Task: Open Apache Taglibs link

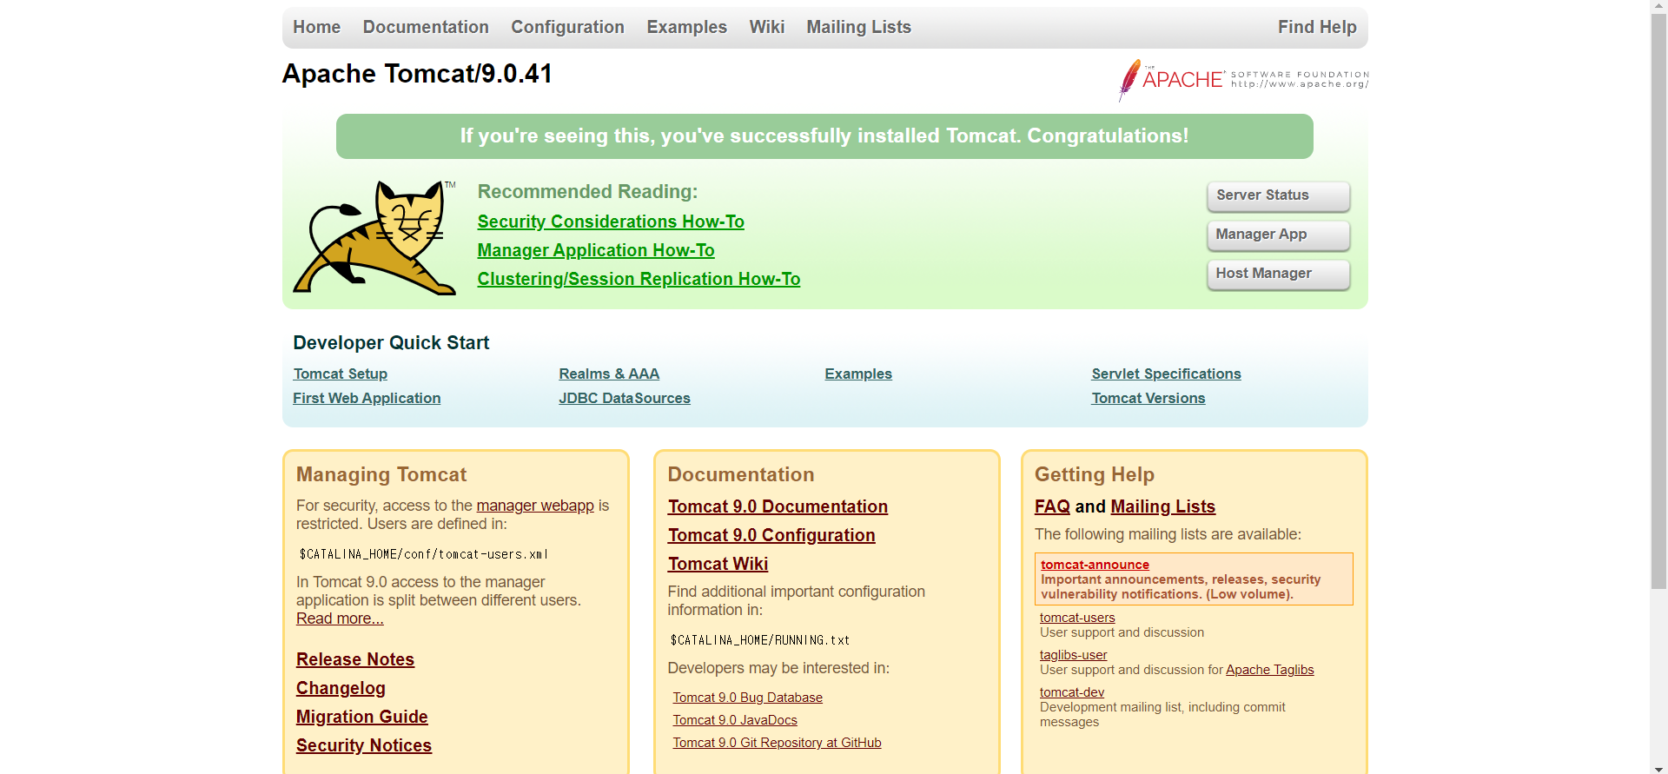Action: tap(1269, 670)
